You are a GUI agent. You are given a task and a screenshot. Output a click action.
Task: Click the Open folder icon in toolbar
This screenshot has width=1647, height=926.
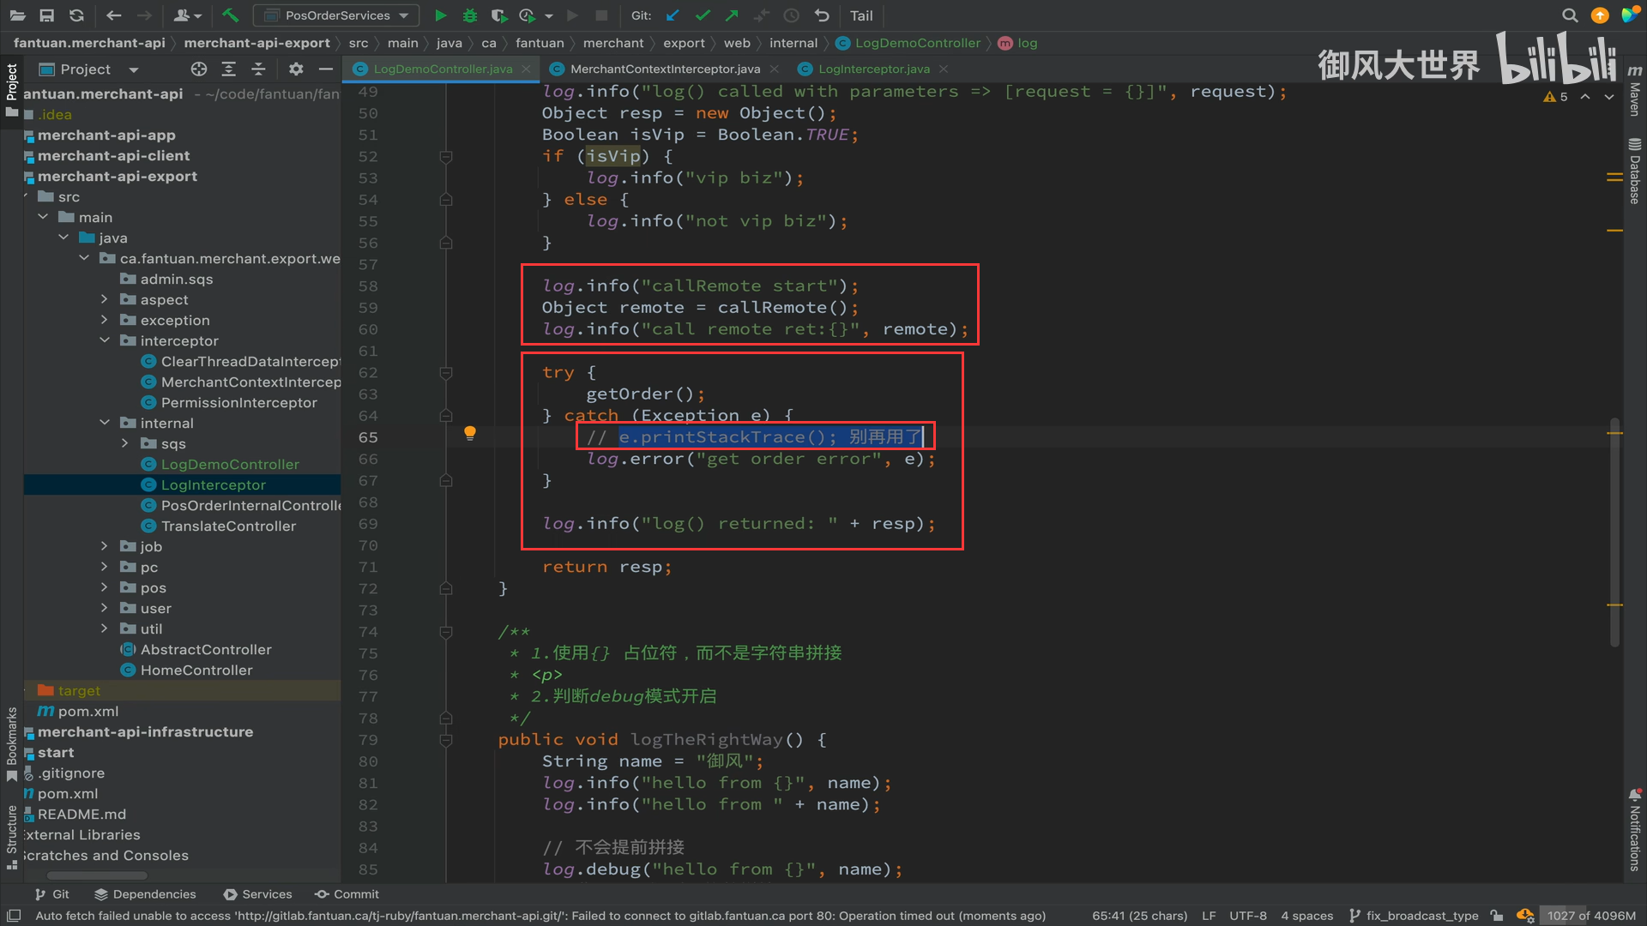[17, 15]
